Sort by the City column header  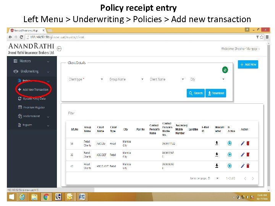(125, 129)
